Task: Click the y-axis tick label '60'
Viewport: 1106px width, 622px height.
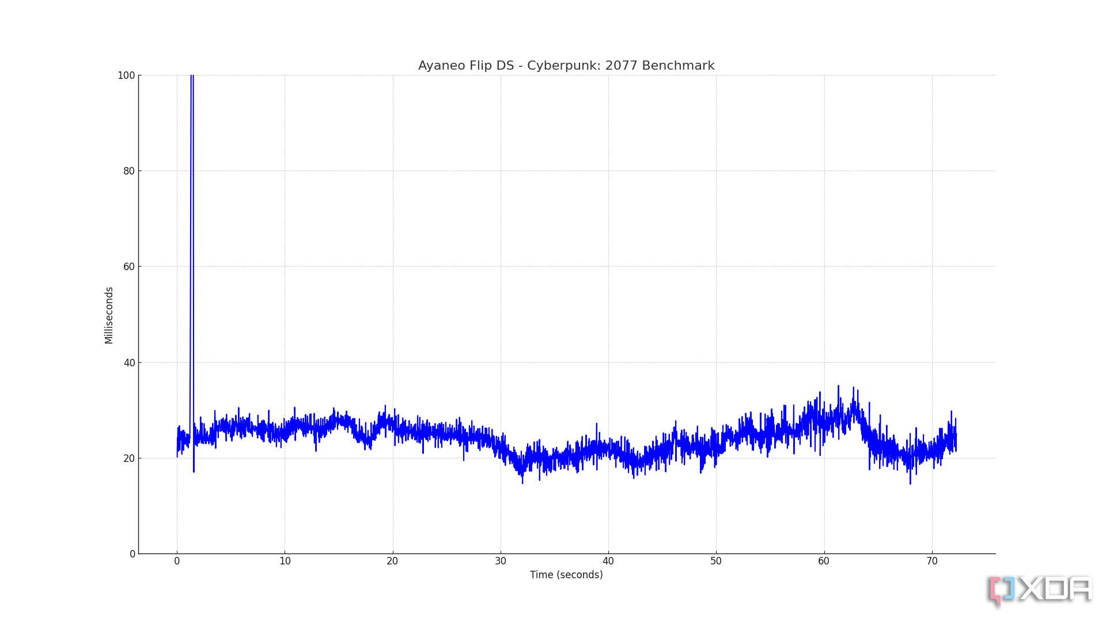Action: [x=129, y=267]
